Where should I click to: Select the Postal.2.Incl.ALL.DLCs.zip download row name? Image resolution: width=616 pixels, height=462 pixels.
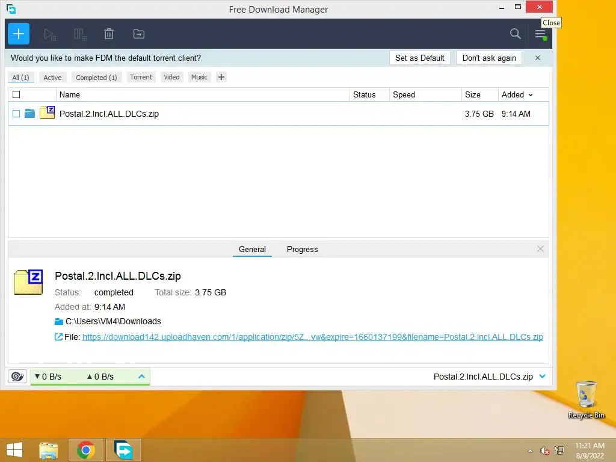tap(109, 114)
